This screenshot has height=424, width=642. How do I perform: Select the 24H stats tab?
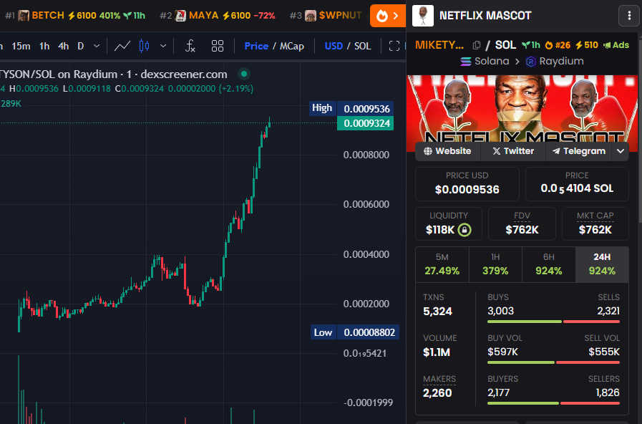[x=602, y=264]
